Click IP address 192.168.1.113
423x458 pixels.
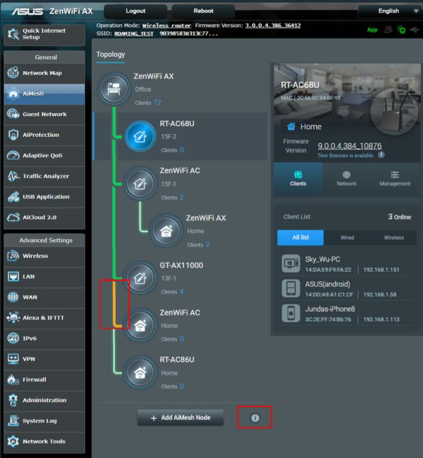click(381, 319)
